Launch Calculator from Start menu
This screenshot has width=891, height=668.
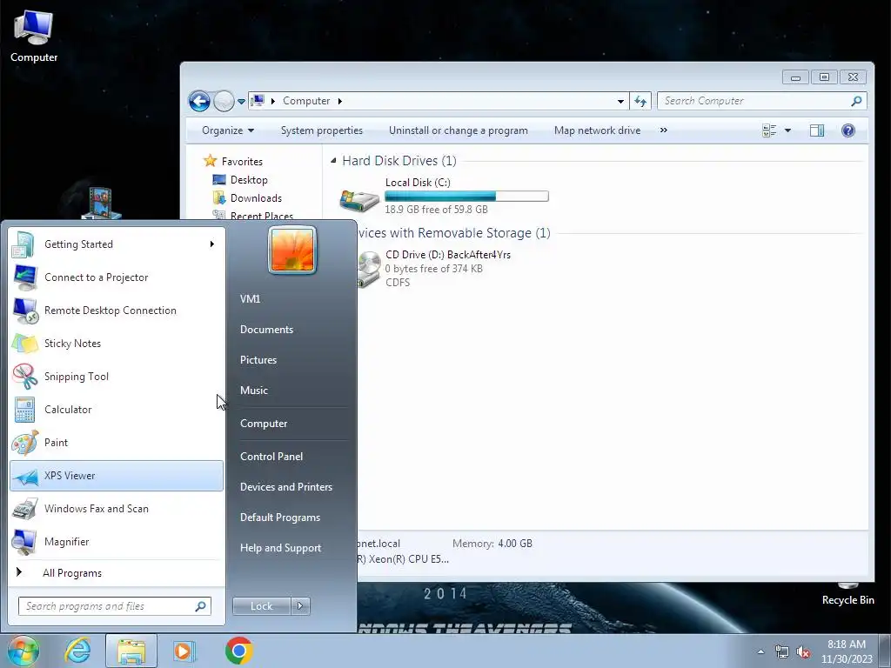pos(117,410)
